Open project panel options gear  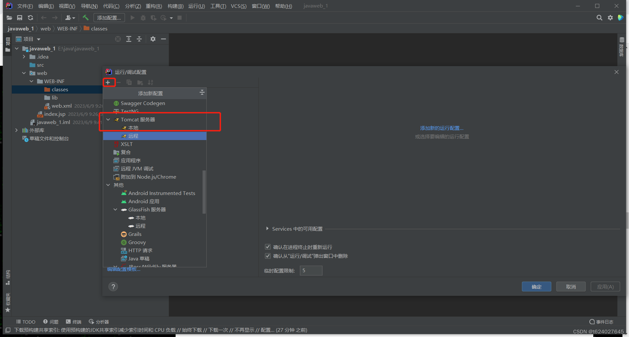click(x=153, y=39)
